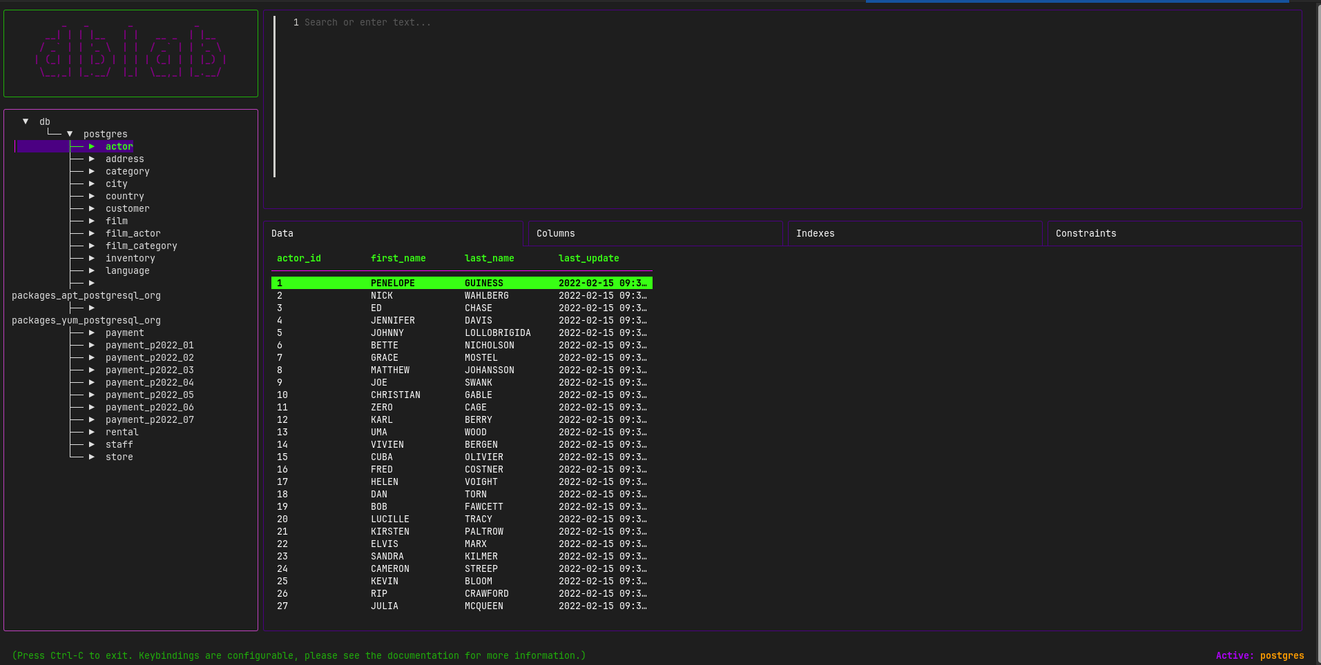Image resolution: width=1321 pixels, height=665 pixels.
Task: Select the WAHLBERG last name cell
Action: (x=487, y=295)
